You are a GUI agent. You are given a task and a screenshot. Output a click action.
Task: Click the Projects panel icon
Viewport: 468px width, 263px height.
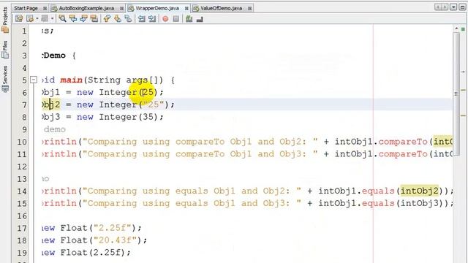click(x=5, y=29)
